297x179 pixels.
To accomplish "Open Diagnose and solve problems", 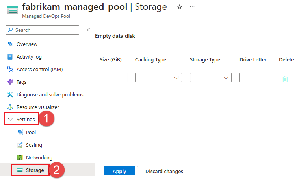I will [x=50, y=94].
